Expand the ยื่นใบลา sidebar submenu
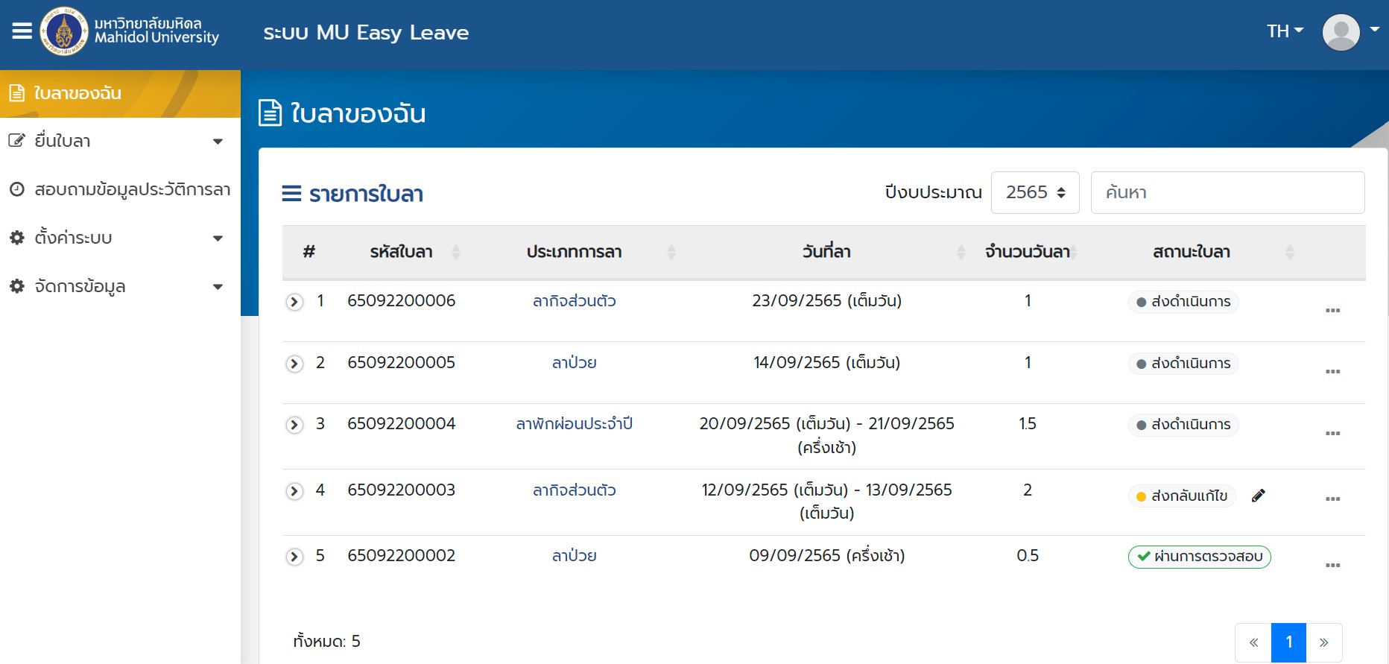This screenshot has width=1389, height=664. [119, 141]
